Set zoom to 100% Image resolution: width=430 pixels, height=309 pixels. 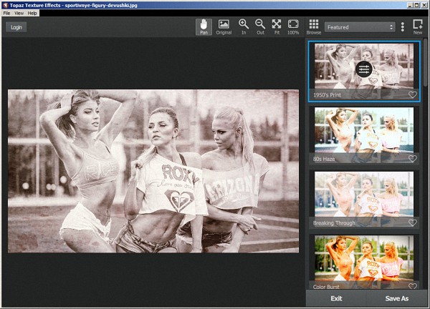click(293, 26)
